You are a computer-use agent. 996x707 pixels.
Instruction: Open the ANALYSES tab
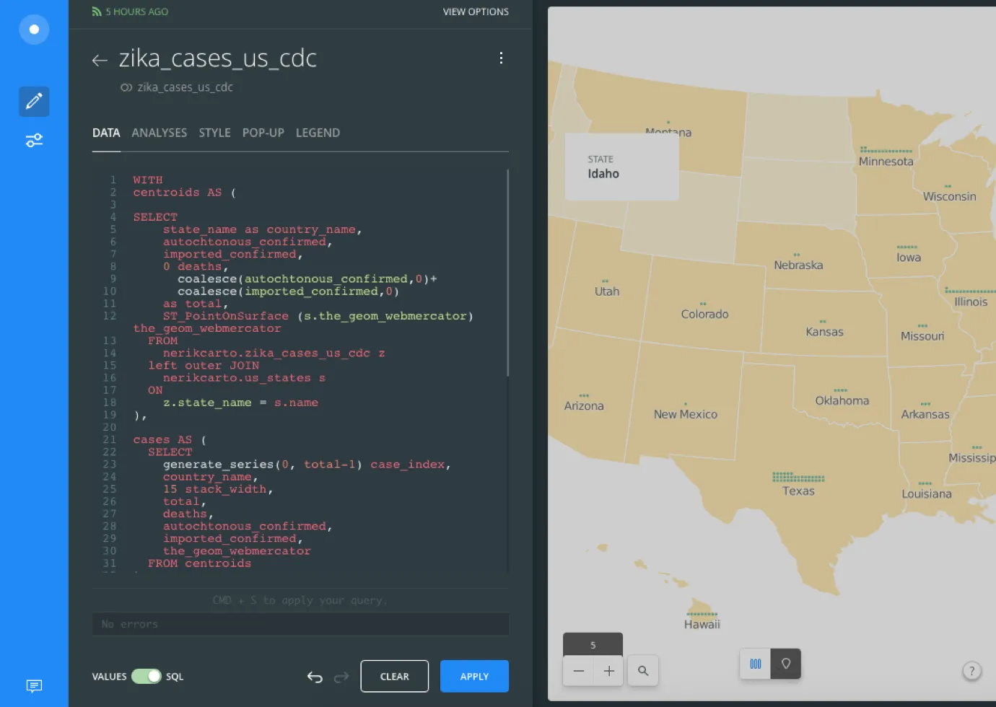tap(159, 133)
